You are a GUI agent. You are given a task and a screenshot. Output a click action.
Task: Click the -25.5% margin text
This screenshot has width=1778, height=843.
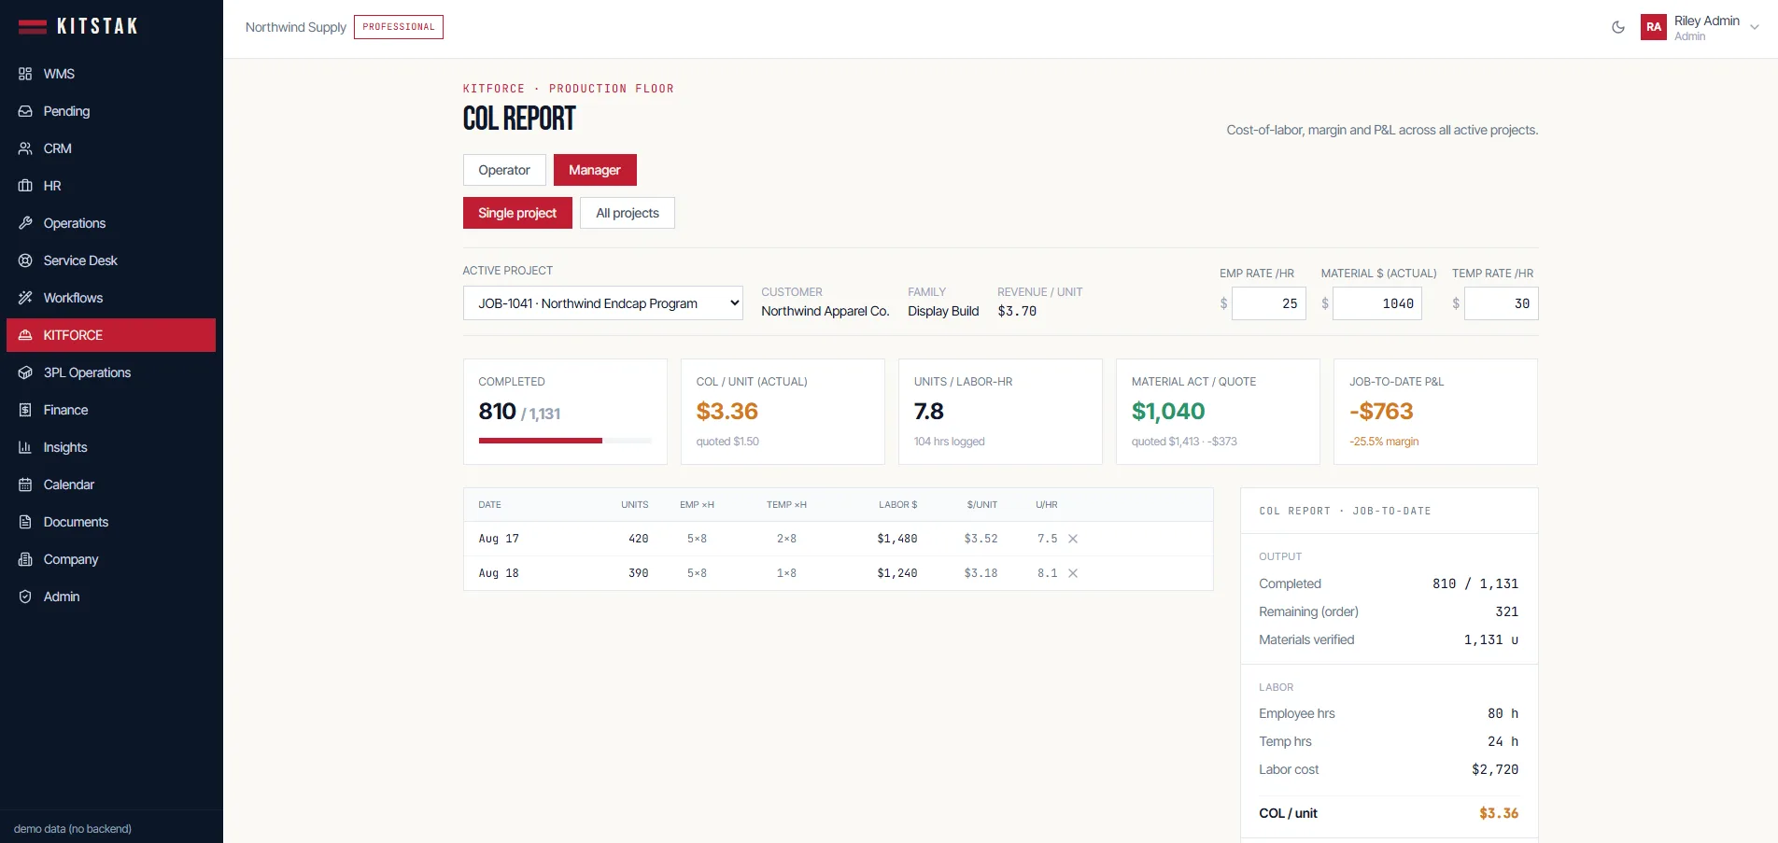(x=1384, y=442)
